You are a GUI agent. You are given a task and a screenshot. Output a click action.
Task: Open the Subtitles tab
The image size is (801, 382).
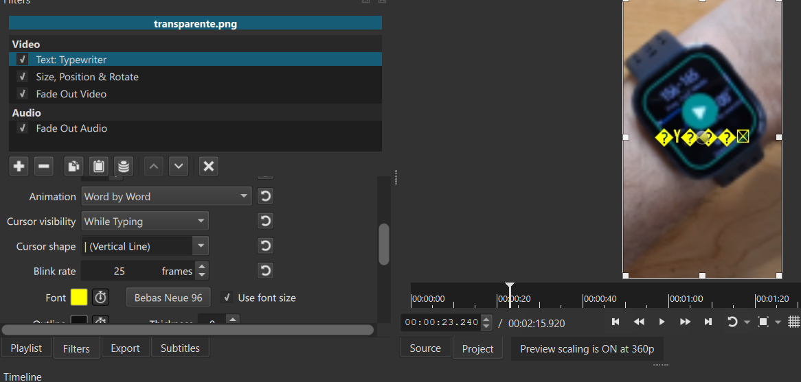[180, 348]
